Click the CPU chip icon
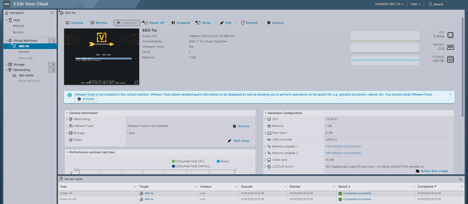 (450, 36)
